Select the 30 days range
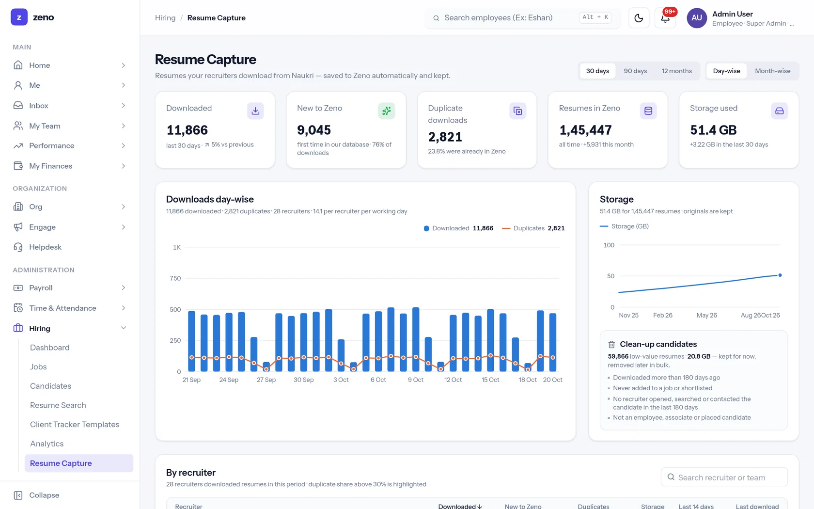The image size is (814, 509). coord(597,71)
